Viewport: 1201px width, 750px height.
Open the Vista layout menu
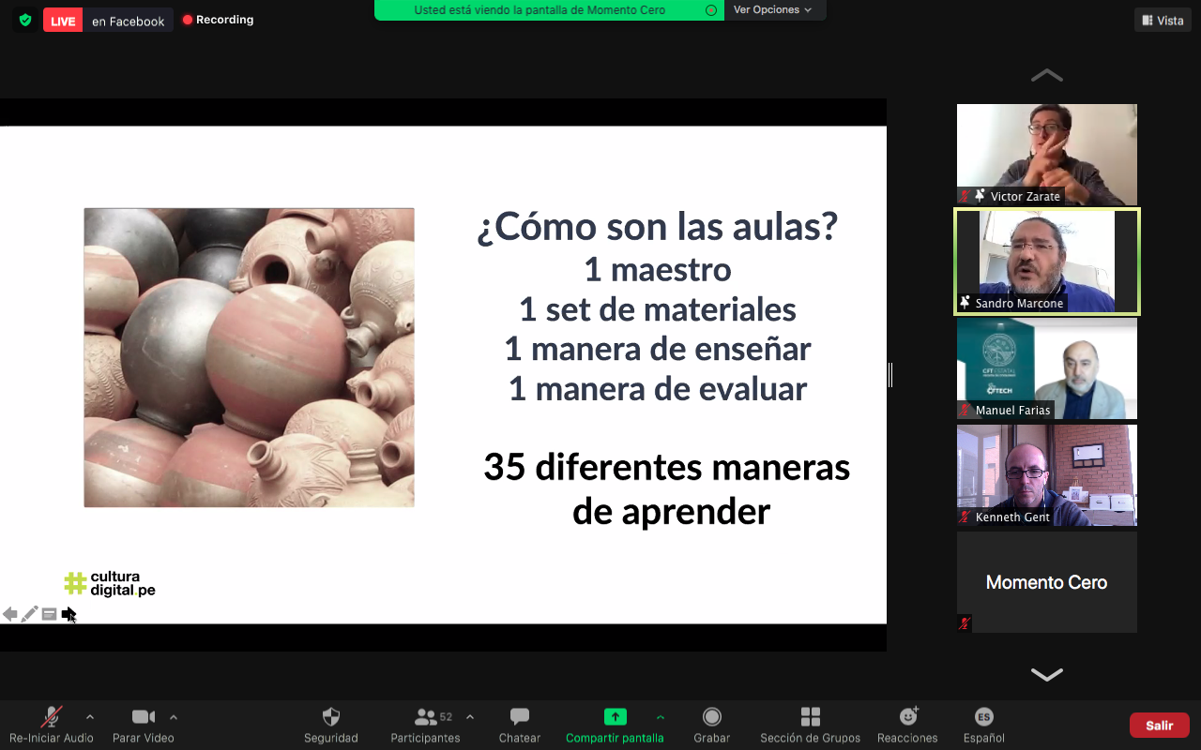pyautogui.click(x=1162, y=21)
